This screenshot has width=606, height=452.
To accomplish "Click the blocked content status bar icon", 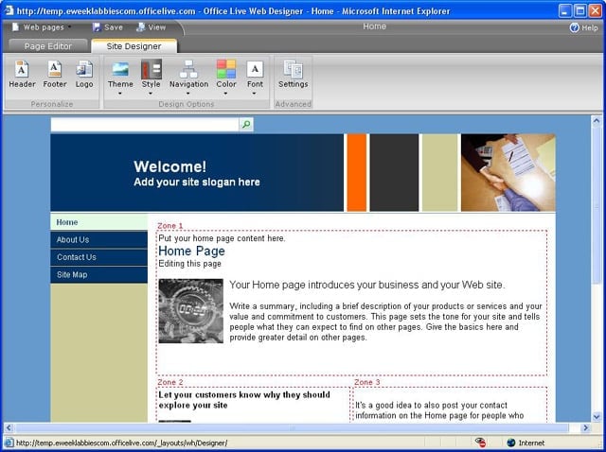I will [480, 443].
